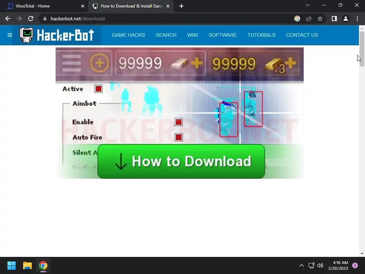The width and height of the screenshot is (365, 274).
Task: Click the padlock site info icon
Action: 45,19
